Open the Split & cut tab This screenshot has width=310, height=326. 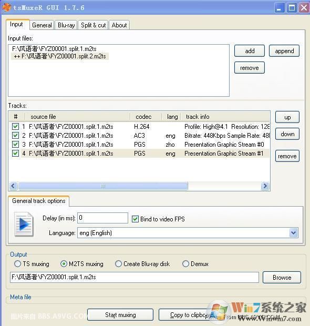pos(94,25)
